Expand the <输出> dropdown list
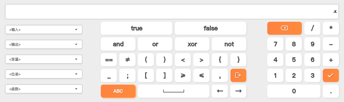 [44, 44]
